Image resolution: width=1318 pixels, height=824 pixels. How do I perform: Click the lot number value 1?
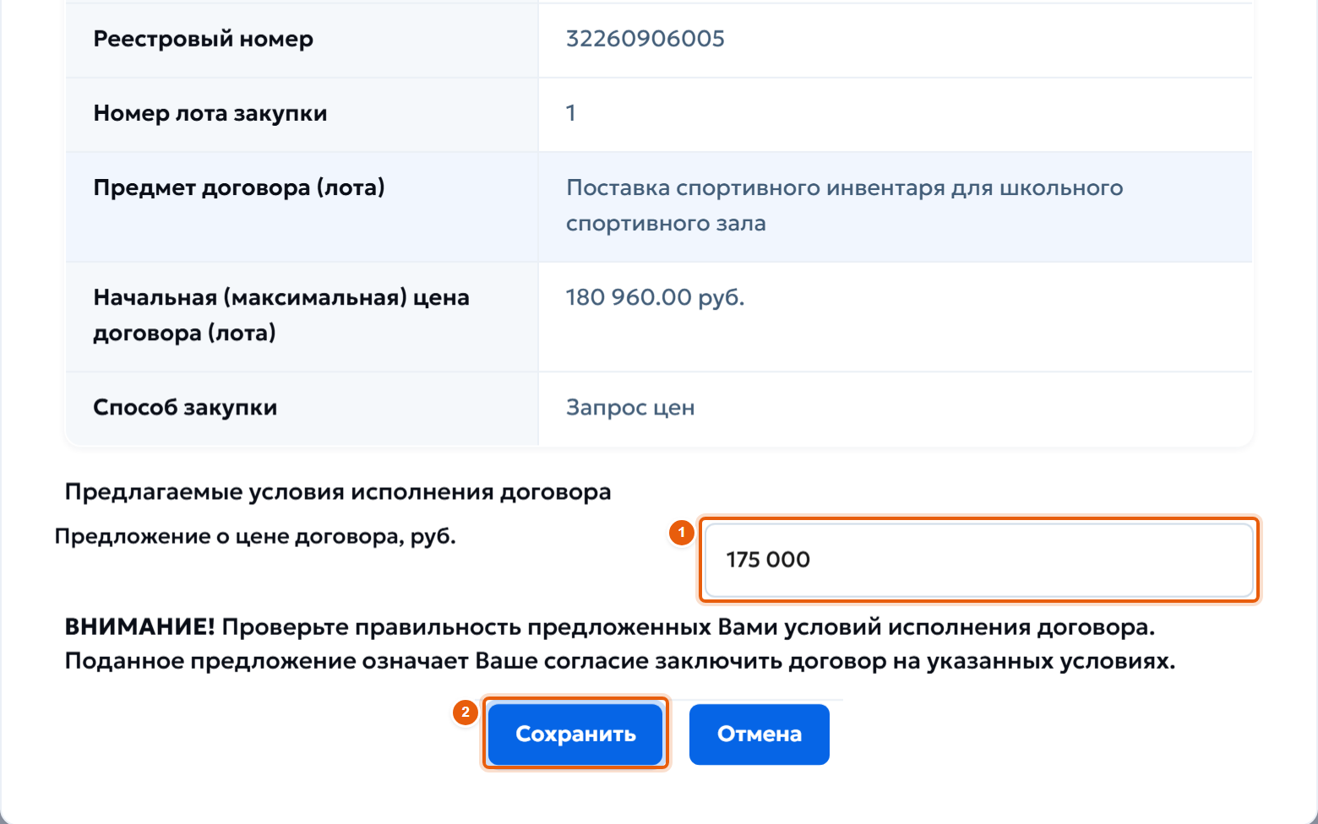[571, 113]
